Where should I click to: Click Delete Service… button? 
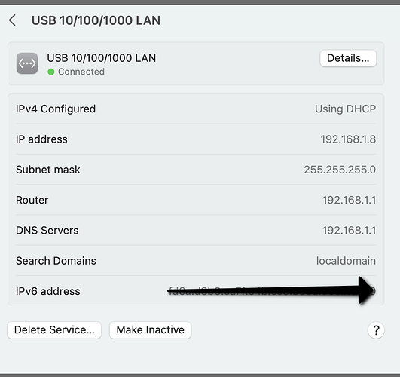[54, 330]
